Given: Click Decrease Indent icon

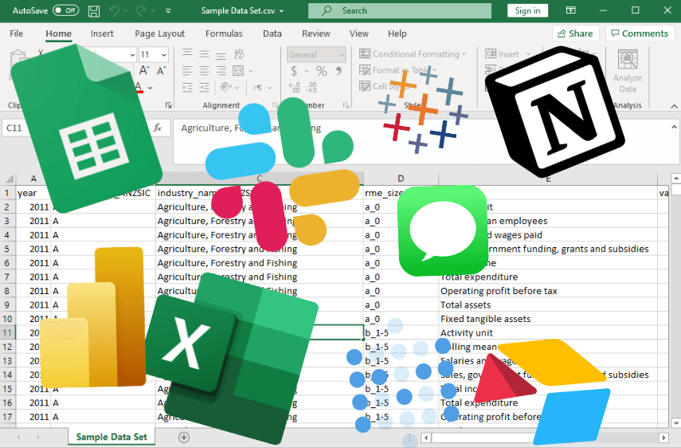Looking at the screenshot, I should (188, 88).
